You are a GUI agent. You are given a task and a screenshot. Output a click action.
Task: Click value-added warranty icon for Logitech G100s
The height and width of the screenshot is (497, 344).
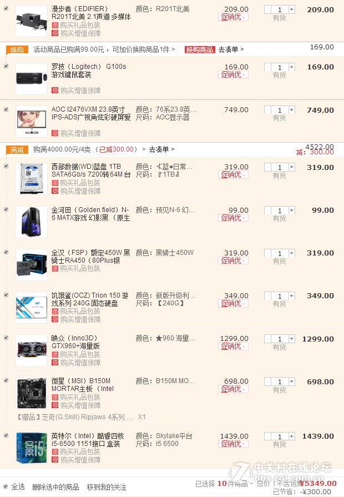point(55,91)
